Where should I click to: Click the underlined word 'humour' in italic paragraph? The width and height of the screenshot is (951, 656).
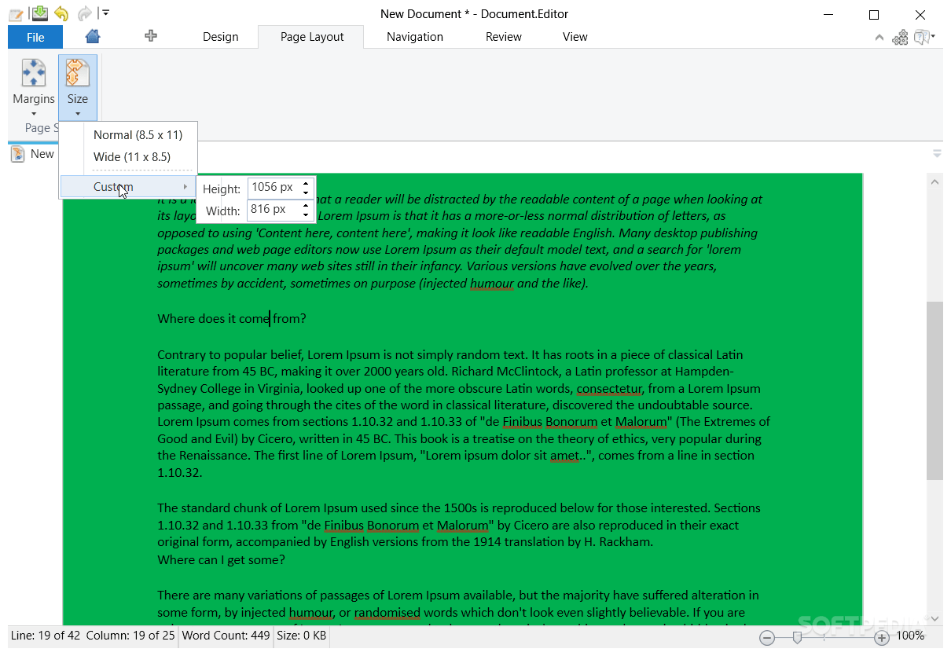[492, 284]
